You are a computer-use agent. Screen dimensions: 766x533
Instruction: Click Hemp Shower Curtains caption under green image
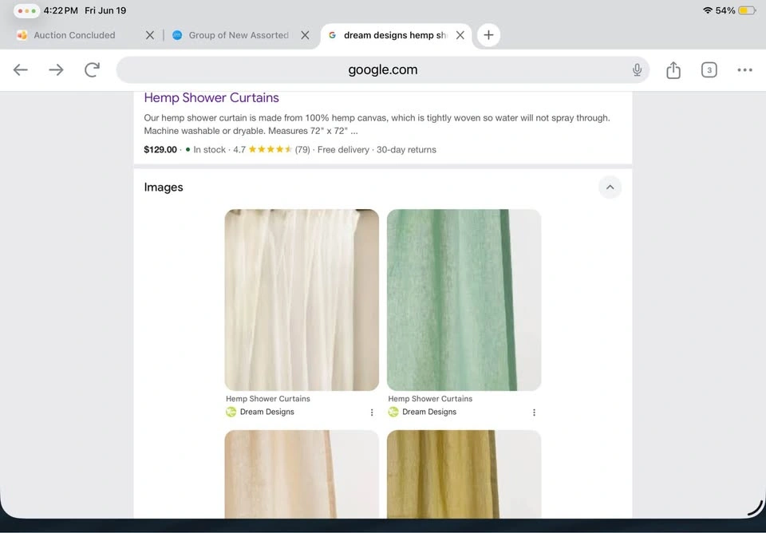(430, 399)
